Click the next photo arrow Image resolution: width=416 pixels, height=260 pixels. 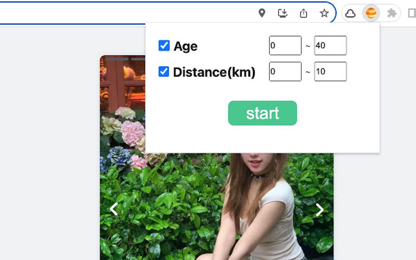(x=319, y=209)
